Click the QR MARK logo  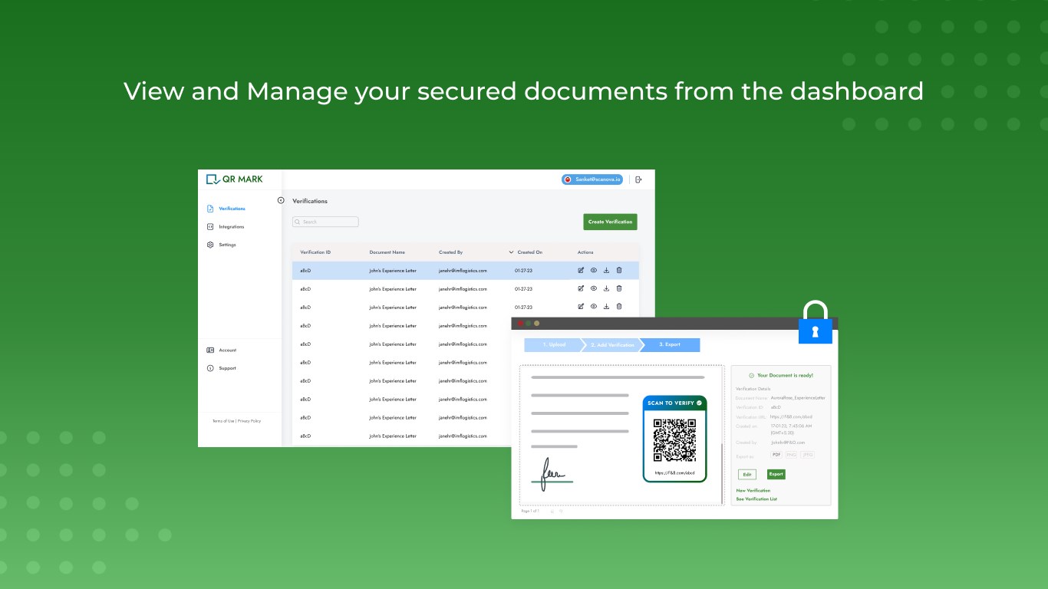click(x=234, y=179)
